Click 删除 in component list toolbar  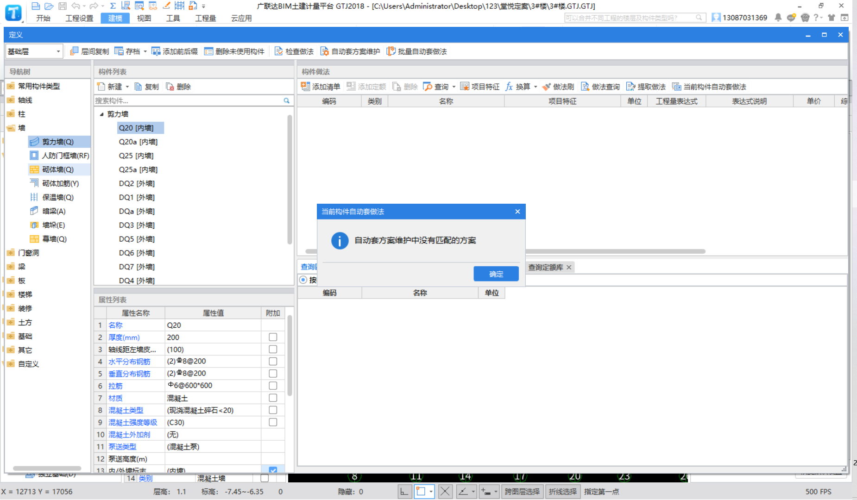click(x=178, y=87)
